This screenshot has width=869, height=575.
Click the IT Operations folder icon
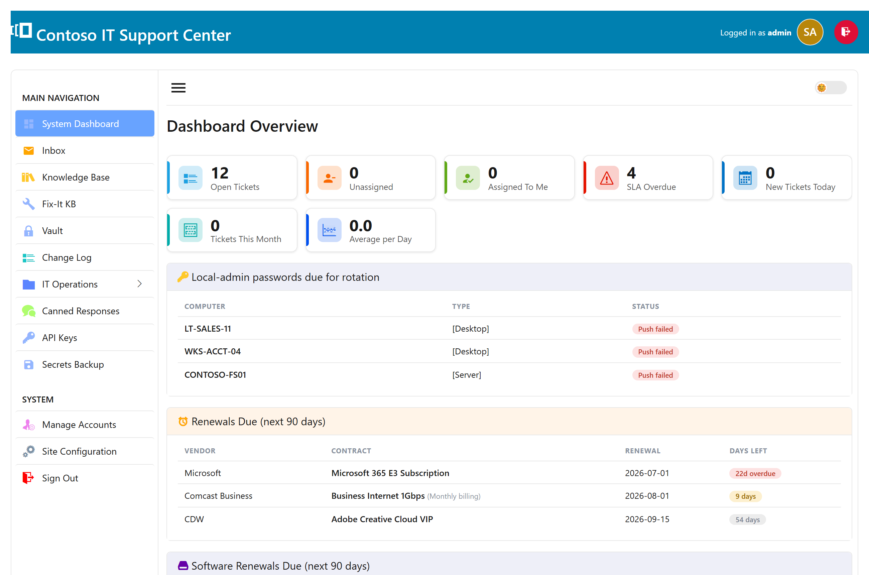tap(29, 284)
